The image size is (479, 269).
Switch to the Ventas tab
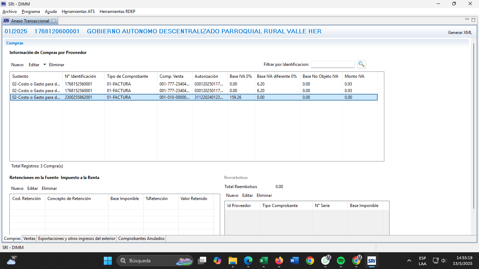tap(29, 239)
